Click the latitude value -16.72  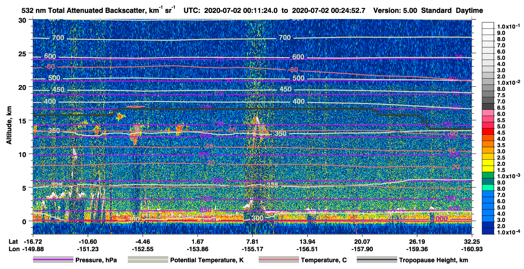pos(33,241)
